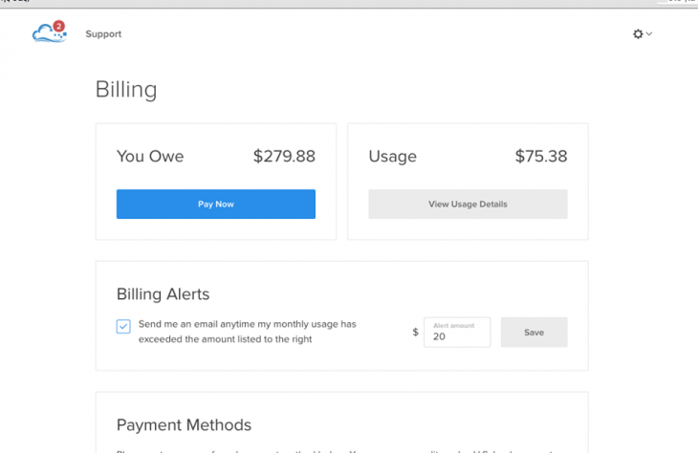Click the $75.38 usage total
The width and height of the screenshot is (698, 453).
click(x=541, y=156)
